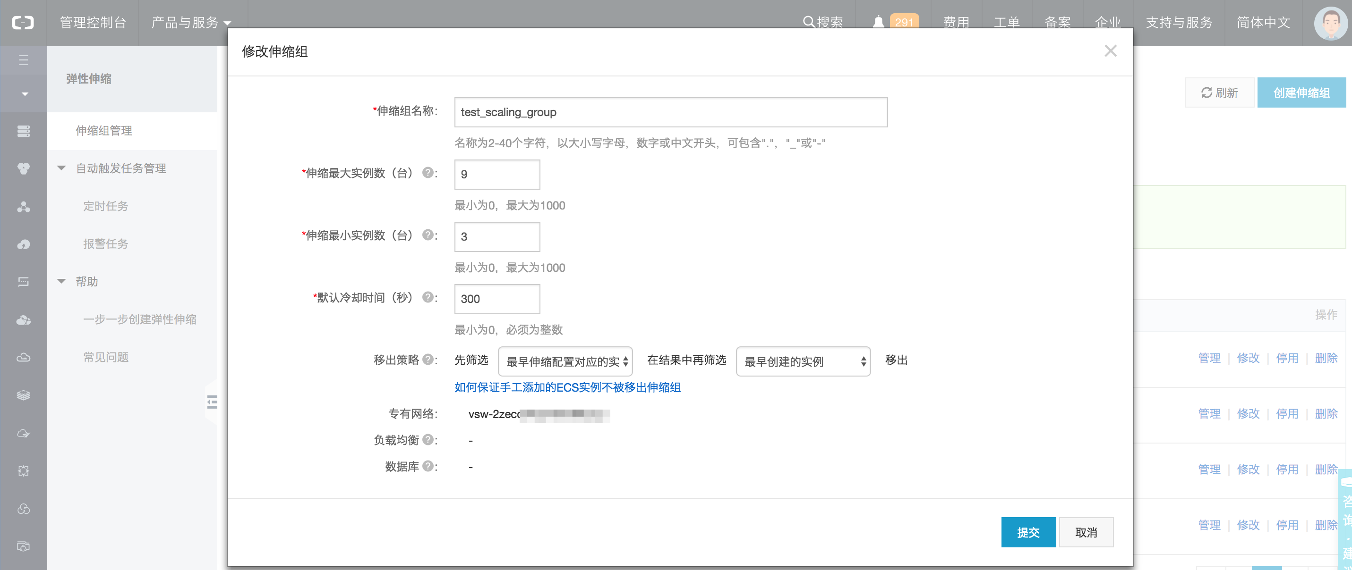Click 管理 link in first table row
This screenshot has width=1352, height=570.
click(x=1209, y=358)
